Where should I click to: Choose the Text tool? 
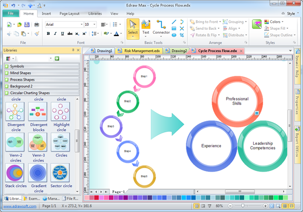tap(146, 27)
